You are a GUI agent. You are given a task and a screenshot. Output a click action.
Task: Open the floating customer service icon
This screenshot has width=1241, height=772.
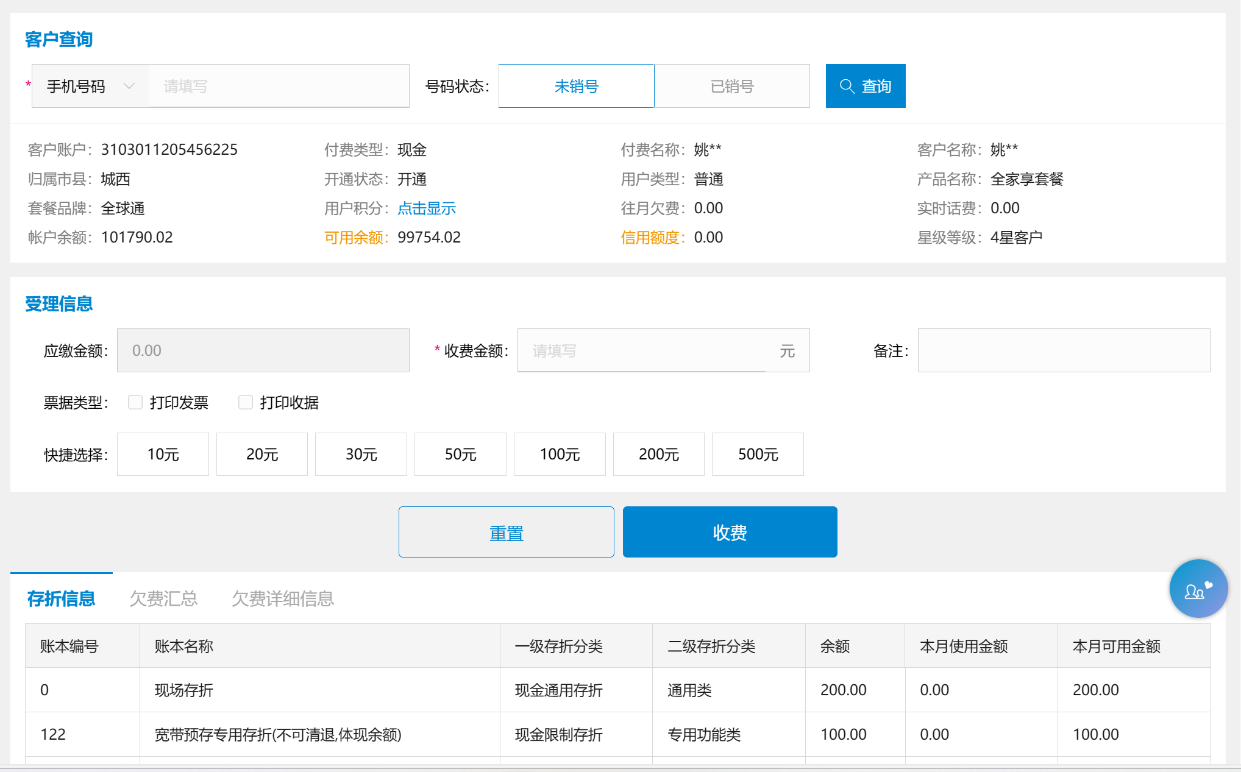[x=1198, y=589]
